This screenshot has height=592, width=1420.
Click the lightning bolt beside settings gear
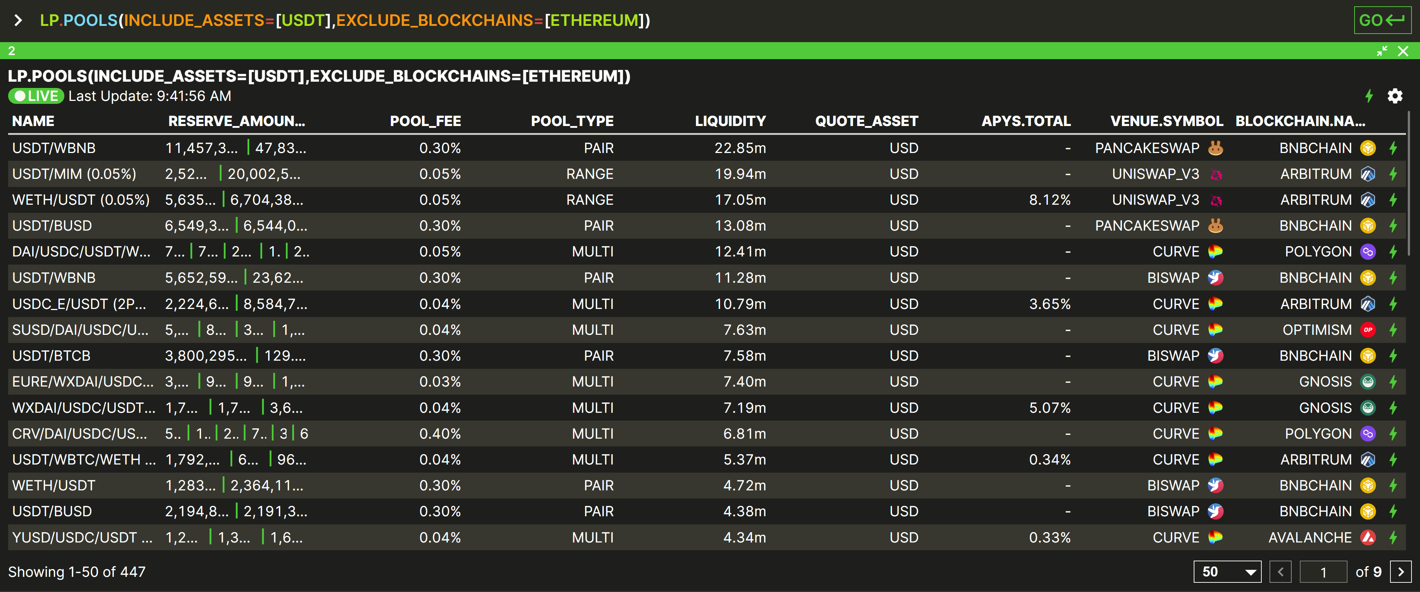[1369, 96]
